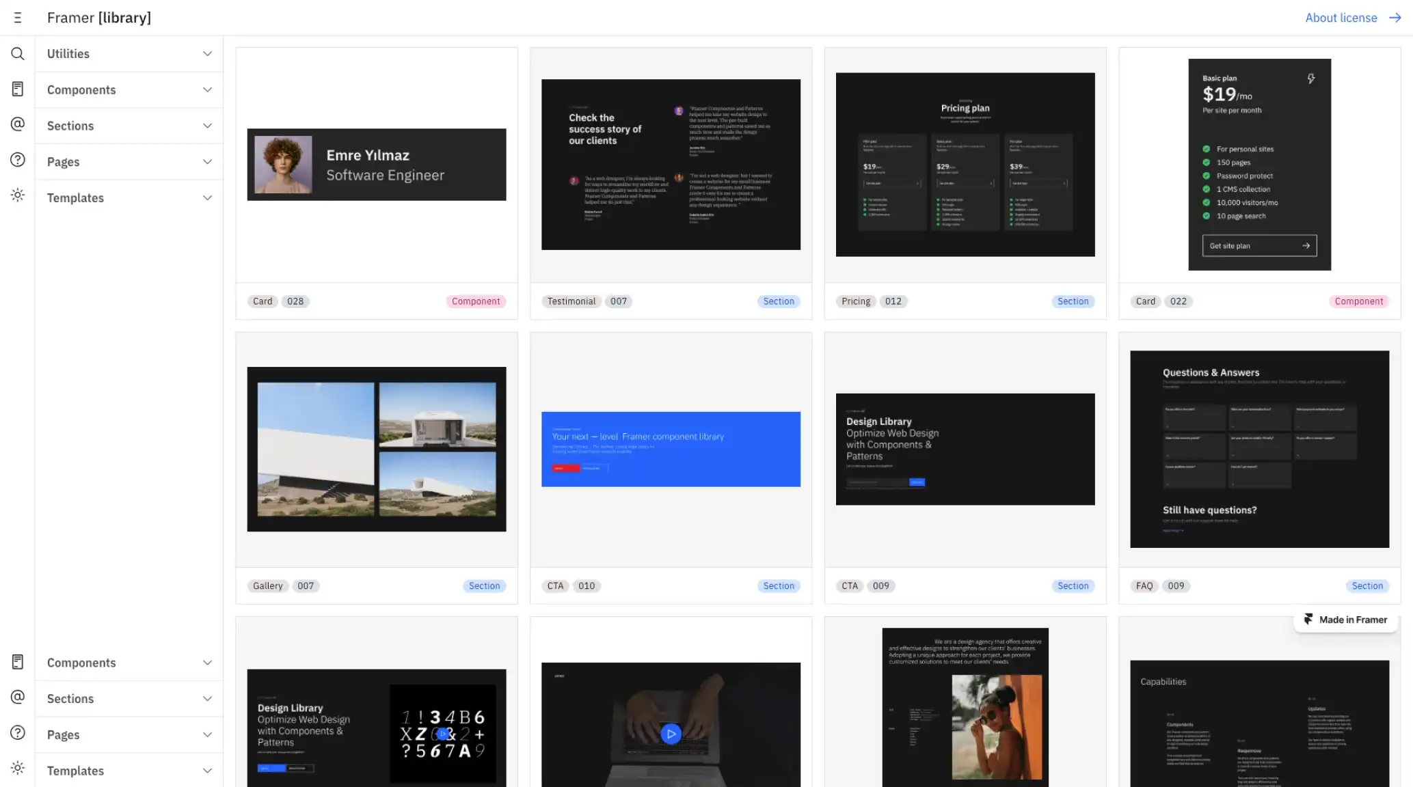The width and height of the screenshot is (1413, 787).
Task: Click the document icon beside lower Components row
Action: pos(18,662)
